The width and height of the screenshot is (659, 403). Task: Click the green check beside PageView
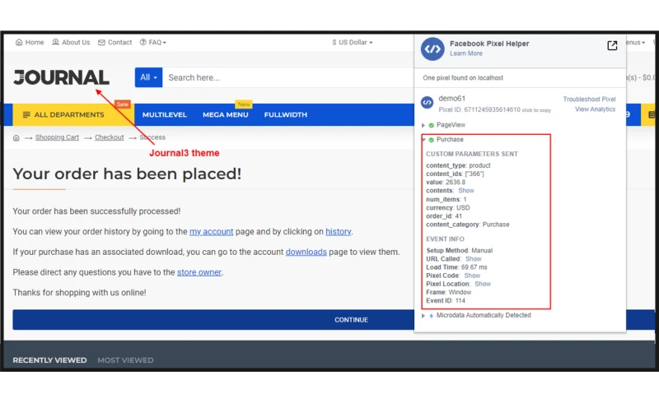coord(431,125)
